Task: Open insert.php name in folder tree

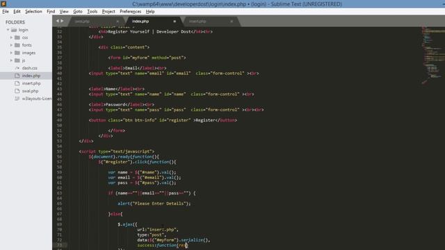Action: [31, 83]
